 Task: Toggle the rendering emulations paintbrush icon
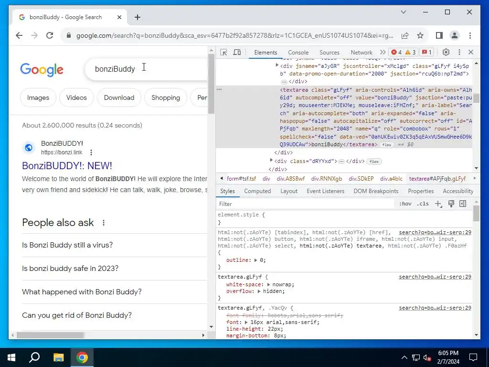click(x=451, y=204)
